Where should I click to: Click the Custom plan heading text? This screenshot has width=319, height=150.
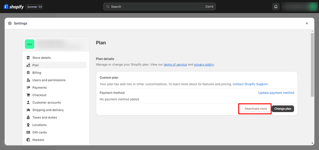pos(109,78)
